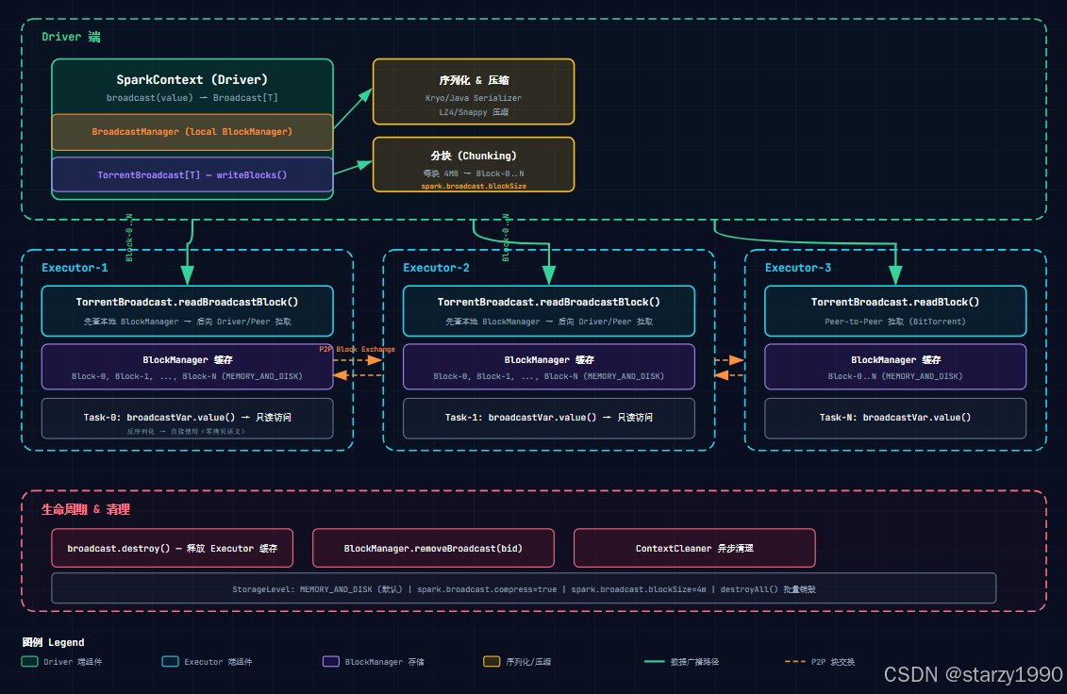Click the Driver 端 section label
Viewport: 1067px width, 694px height.
[71, 37]
